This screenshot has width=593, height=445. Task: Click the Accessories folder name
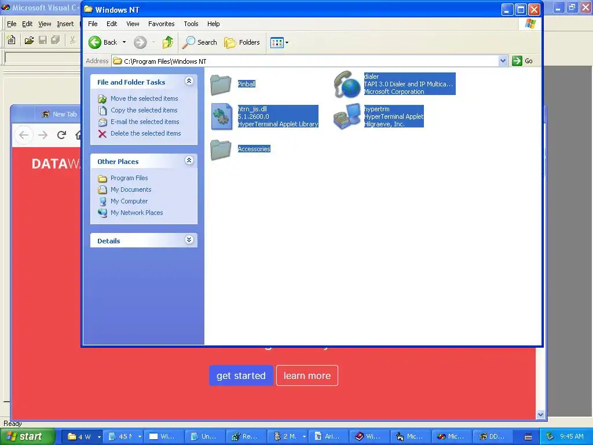pyautogui.click(x=254, y=149)
